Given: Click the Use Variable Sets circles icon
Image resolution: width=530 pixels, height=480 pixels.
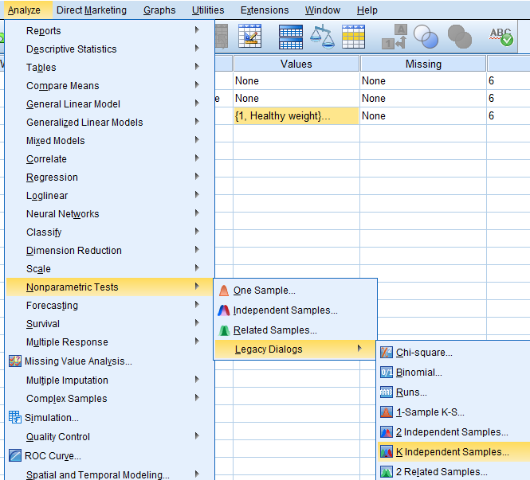Looking at the screenshot, I should pyautogui.click(x=426, y=37).
